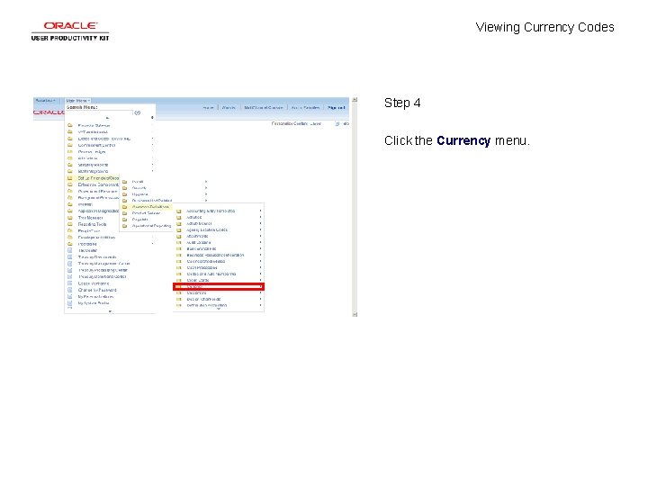Screen dimensions: 648x486
Task: Click the folder icon beside Calendars/Schedules
Action: click(178, 261)
